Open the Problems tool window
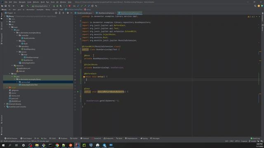 pos(63,139)
